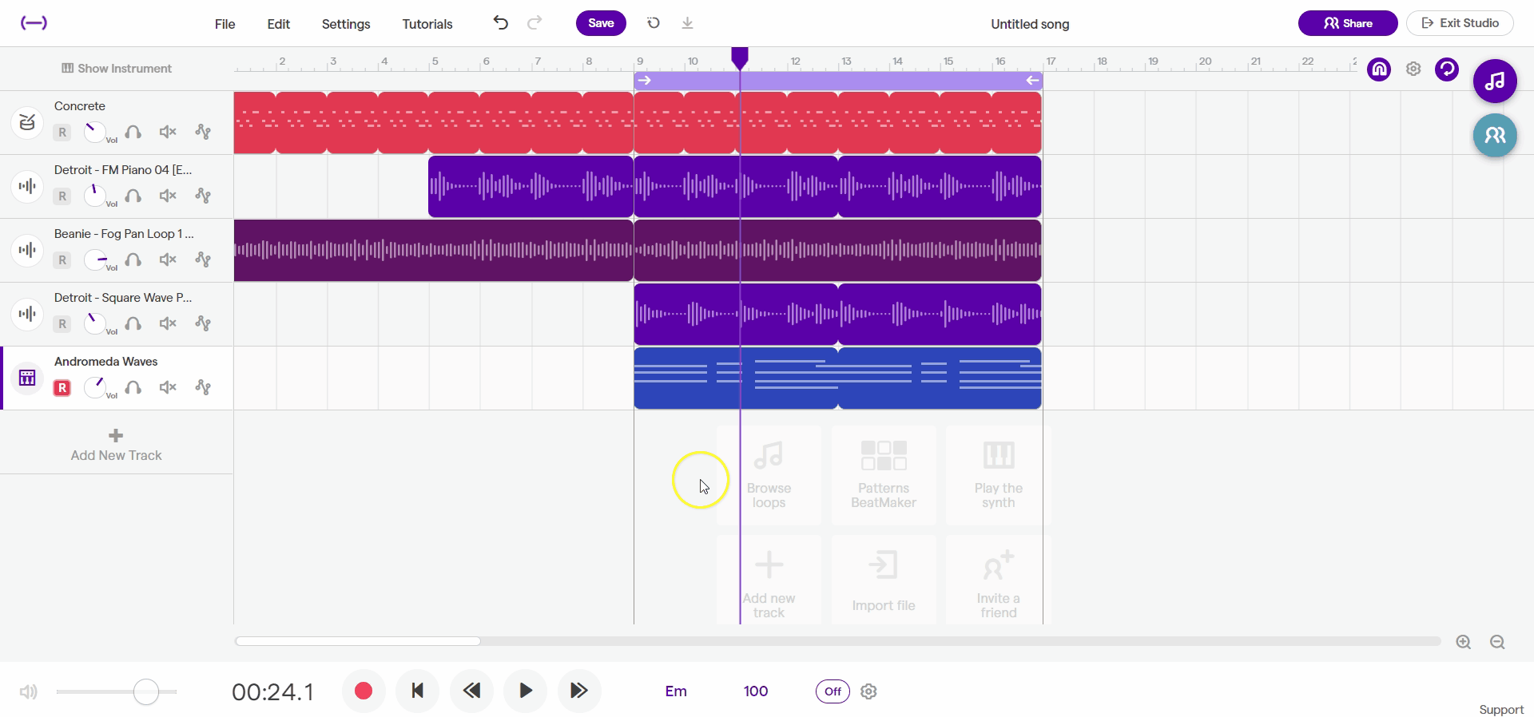Click the master volume slider handle
This screenshot has height=717, width=1534.
click(x=146, y=691)
